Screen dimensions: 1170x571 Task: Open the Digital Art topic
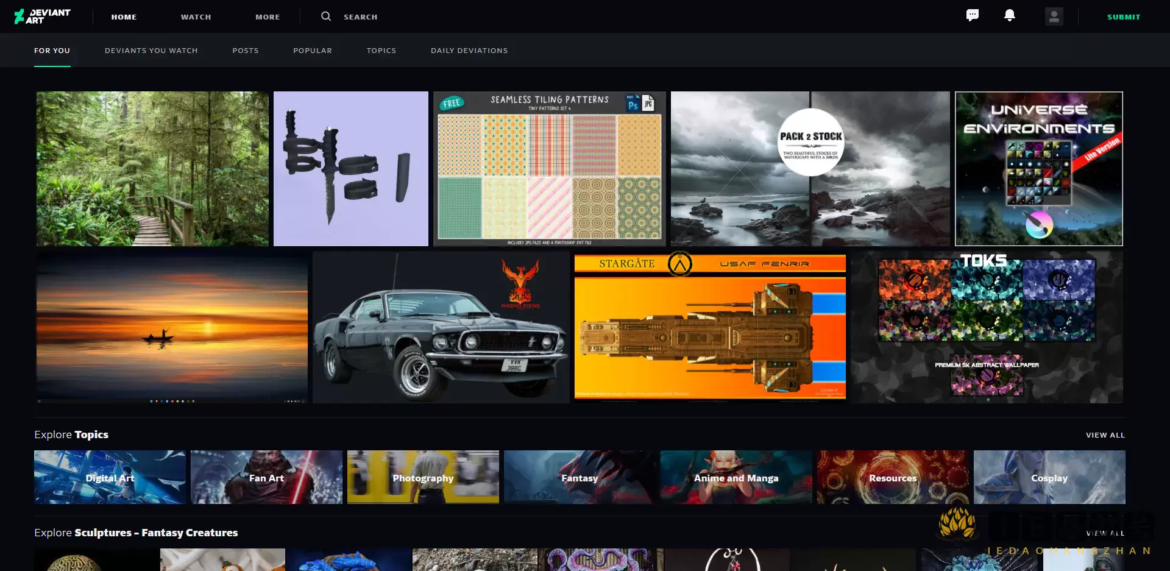coord(110,477)
